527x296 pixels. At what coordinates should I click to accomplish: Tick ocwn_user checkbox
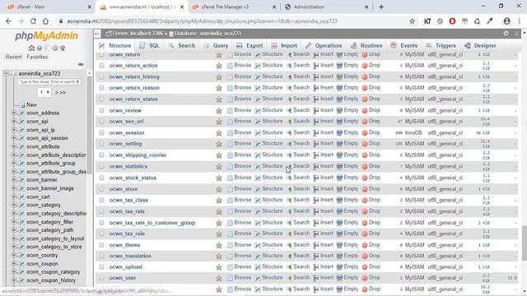click(101, 278)
